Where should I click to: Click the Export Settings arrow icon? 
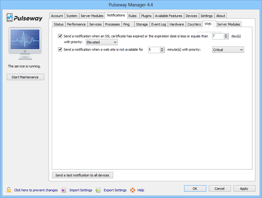pyautogui.click(x=98, y=190)
